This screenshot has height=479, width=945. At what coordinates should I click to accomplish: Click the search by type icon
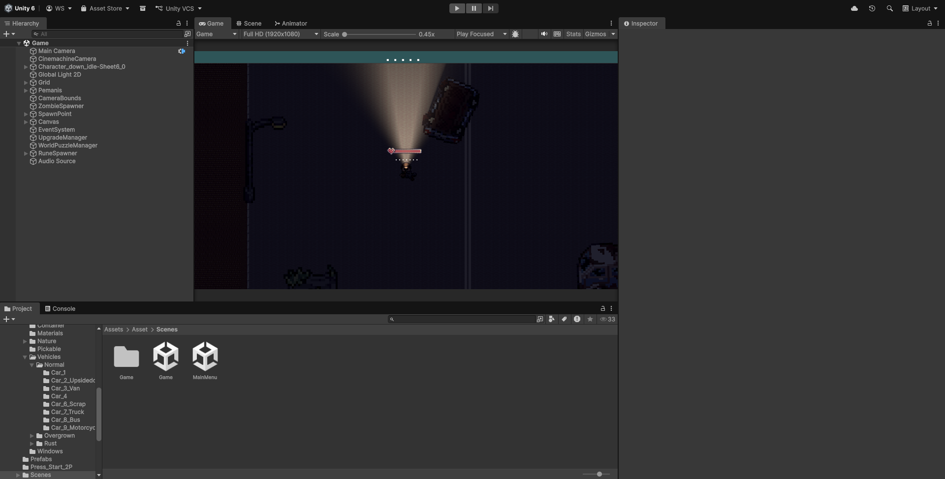click(551, 319)
